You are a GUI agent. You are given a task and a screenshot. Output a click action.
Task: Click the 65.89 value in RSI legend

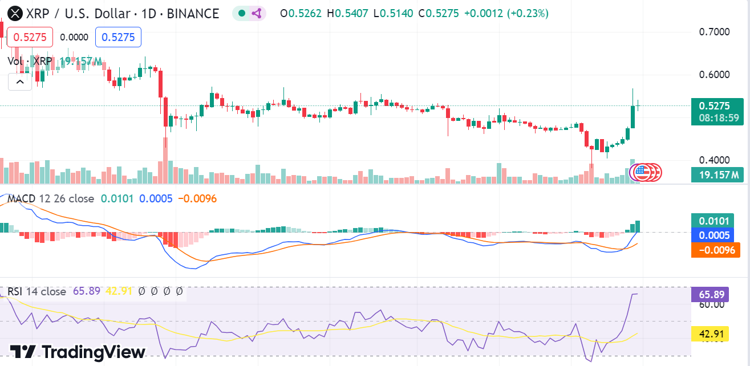[87, 291]
